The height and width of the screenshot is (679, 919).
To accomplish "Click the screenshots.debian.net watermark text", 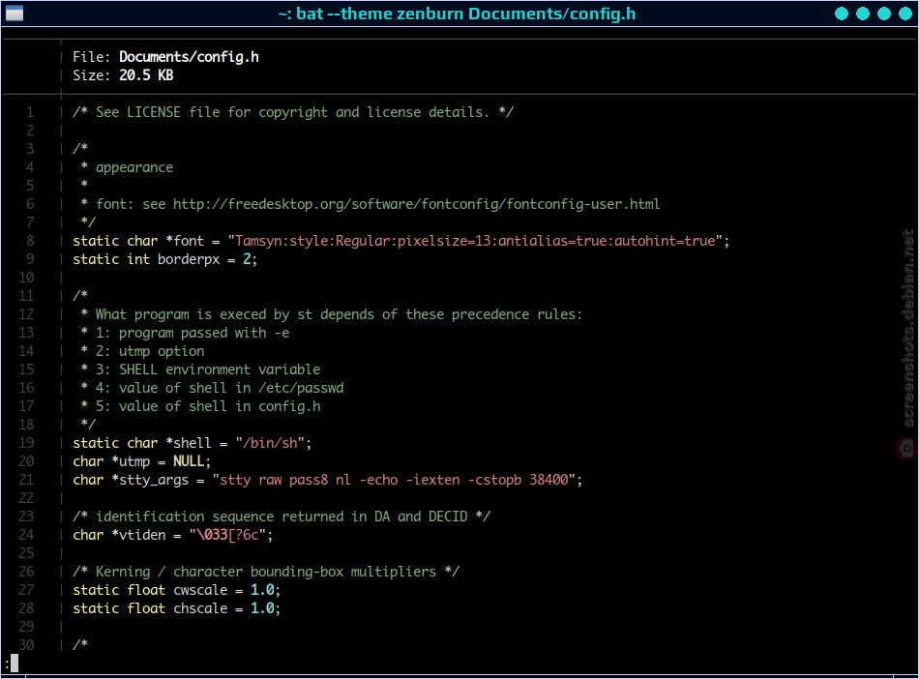I will (x=907, y=328).
